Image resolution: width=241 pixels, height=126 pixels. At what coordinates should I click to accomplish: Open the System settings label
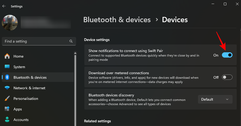[x=19, y=67]
